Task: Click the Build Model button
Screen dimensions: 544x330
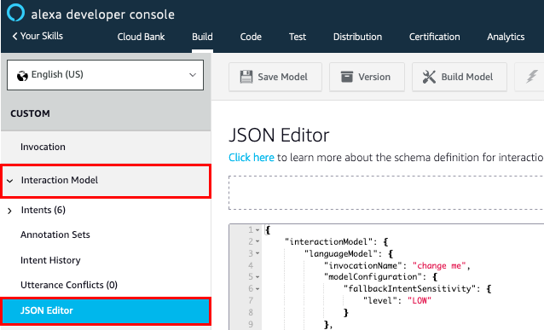Action: (460, 77)
